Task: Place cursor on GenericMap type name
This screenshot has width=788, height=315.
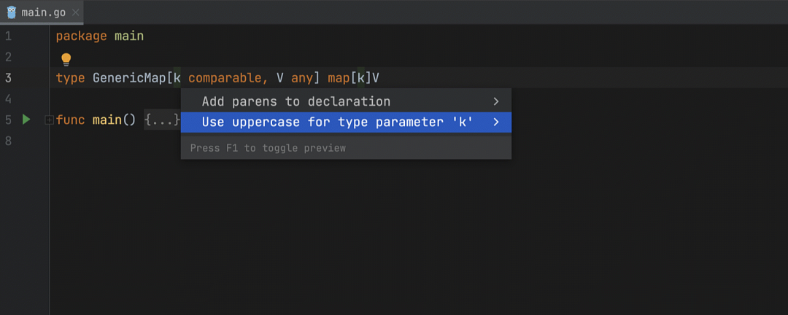Action: point(129,77)
